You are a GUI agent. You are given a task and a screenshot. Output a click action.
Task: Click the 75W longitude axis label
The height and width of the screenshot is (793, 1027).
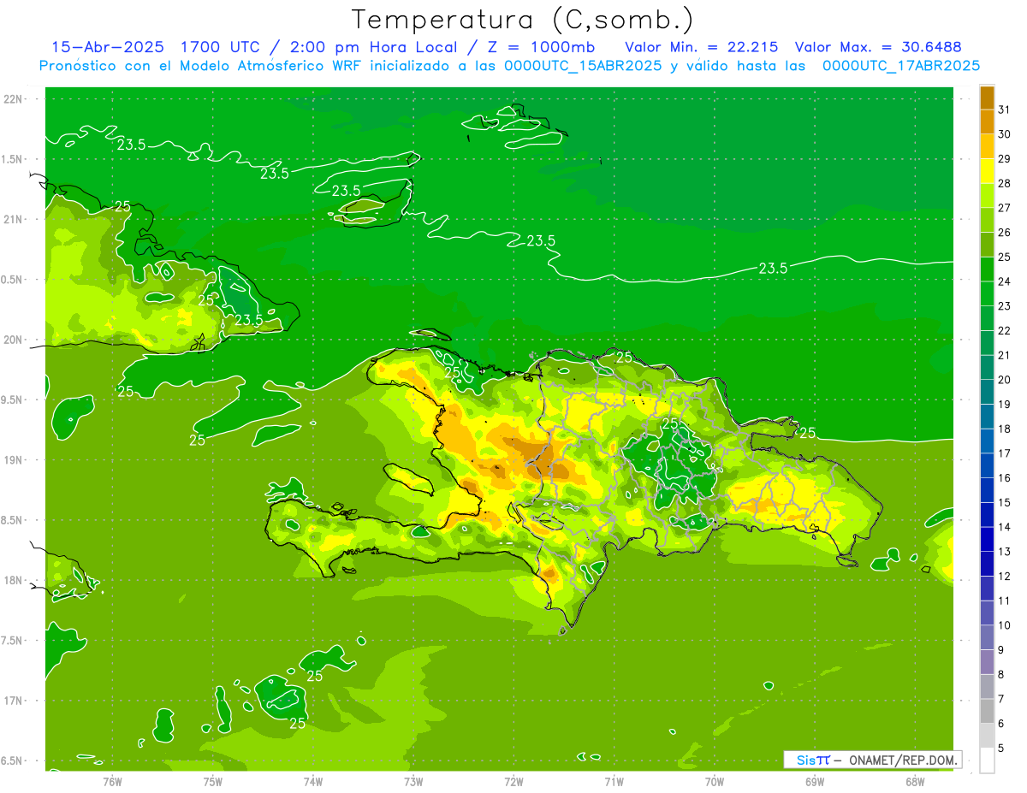213,782
